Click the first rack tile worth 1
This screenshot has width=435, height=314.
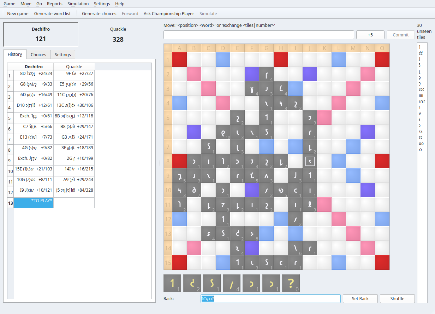click(172, 283)
